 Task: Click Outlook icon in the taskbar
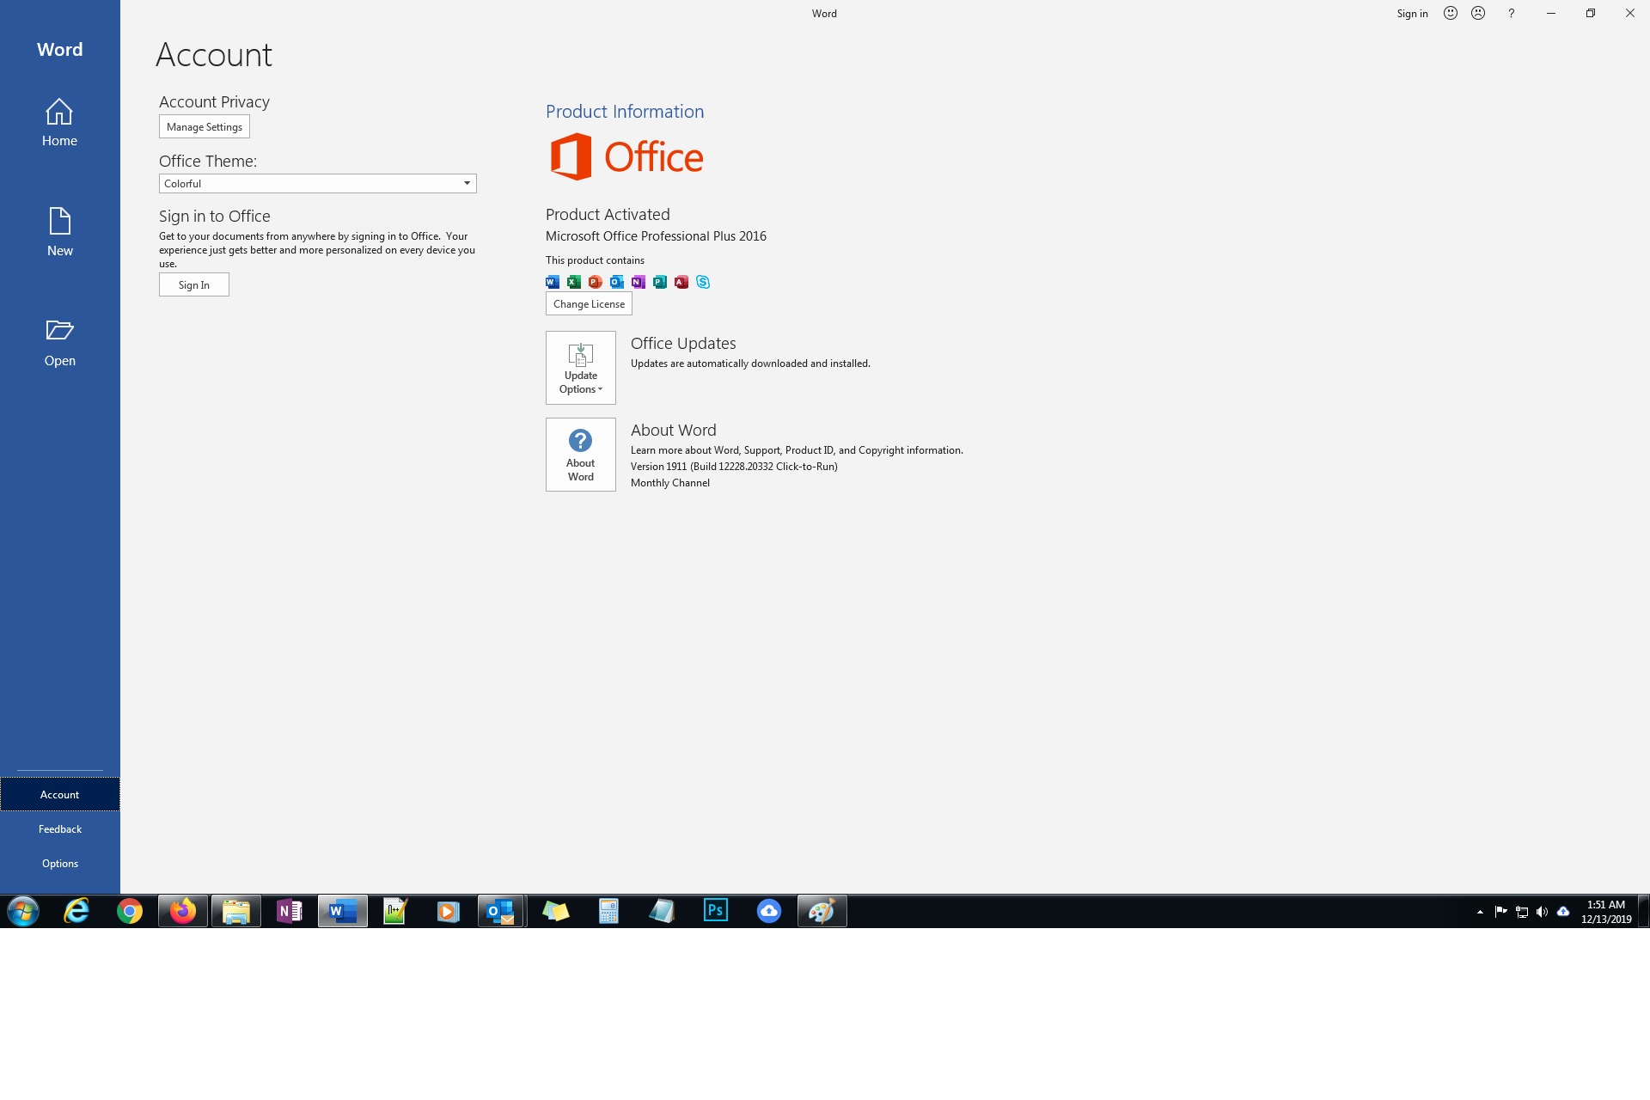pyautogui.click(x=500, y=911)
